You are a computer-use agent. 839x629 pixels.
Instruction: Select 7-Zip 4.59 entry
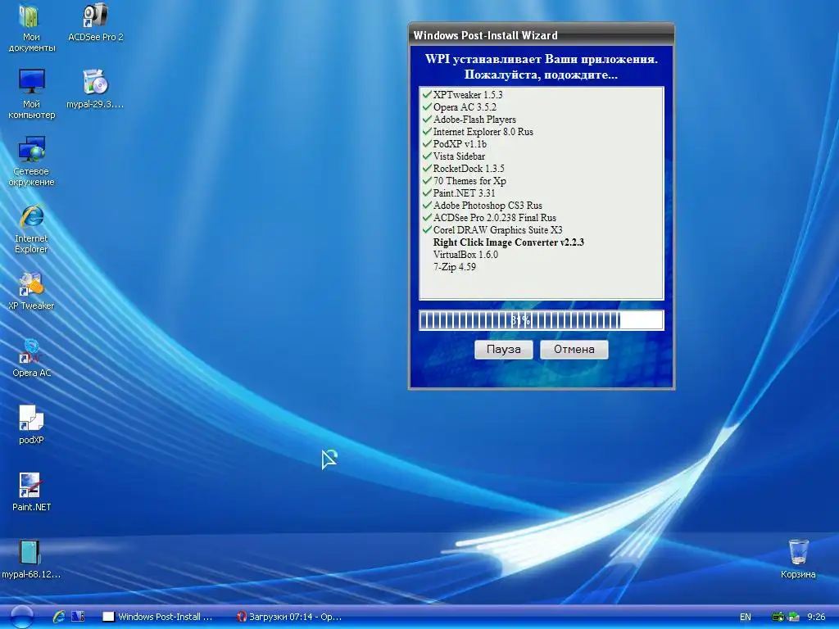[x=454, y=267]
